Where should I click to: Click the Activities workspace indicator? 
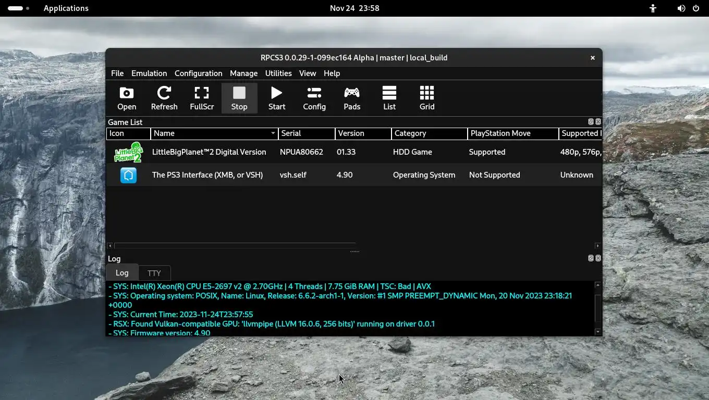pos(19,8)
